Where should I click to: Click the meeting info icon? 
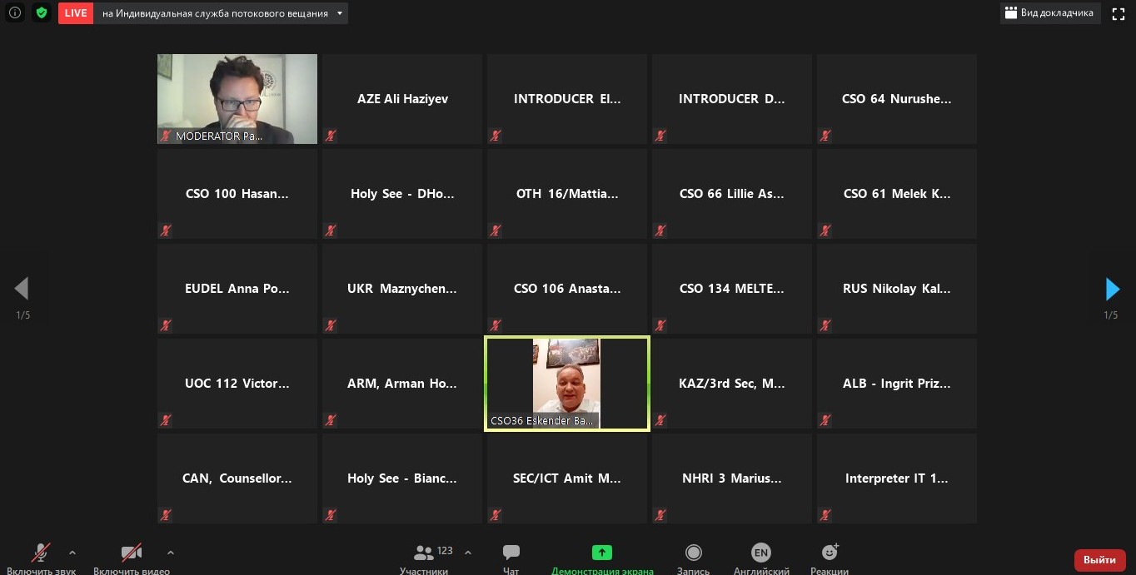[x=14, y=13]
